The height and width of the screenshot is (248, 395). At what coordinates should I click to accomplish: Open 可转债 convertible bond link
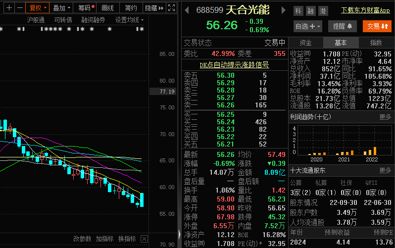63,20
